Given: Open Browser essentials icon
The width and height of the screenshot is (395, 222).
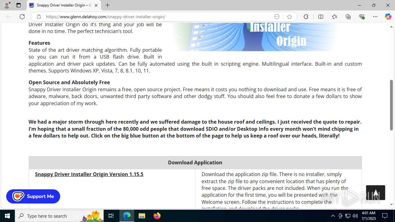Looking at the screenshot, I should [x=362, y=17].
